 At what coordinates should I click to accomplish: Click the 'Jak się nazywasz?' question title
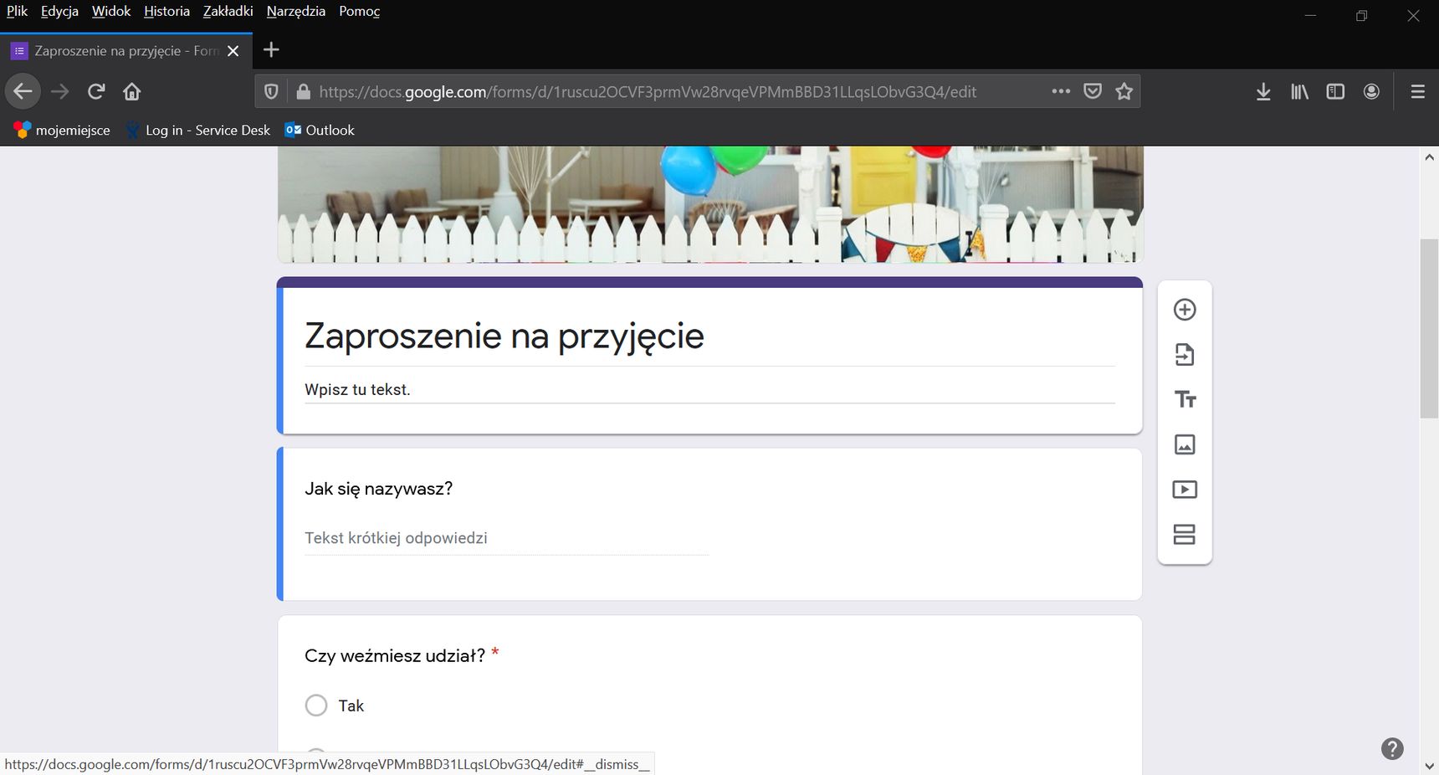point(378,489)
